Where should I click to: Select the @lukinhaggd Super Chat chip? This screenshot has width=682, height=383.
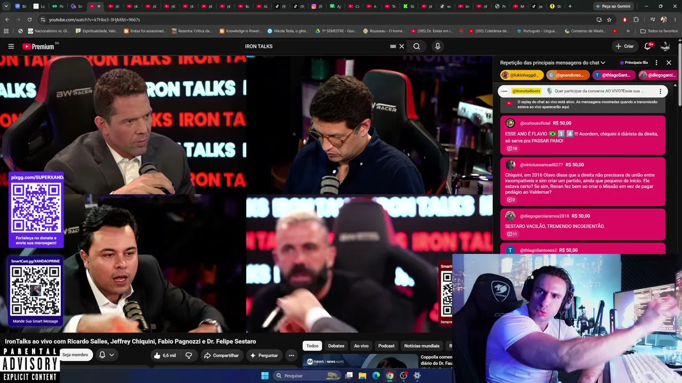[522, 75]
